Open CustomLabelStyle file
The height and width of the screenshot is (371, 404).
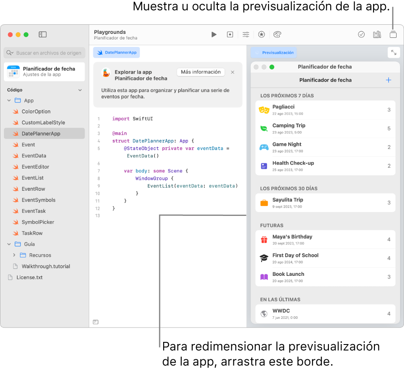(x=44, y=123)
